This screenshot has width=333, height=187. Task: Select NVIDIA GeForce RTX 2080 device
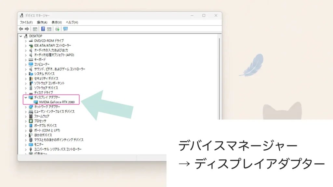(57, 102)
